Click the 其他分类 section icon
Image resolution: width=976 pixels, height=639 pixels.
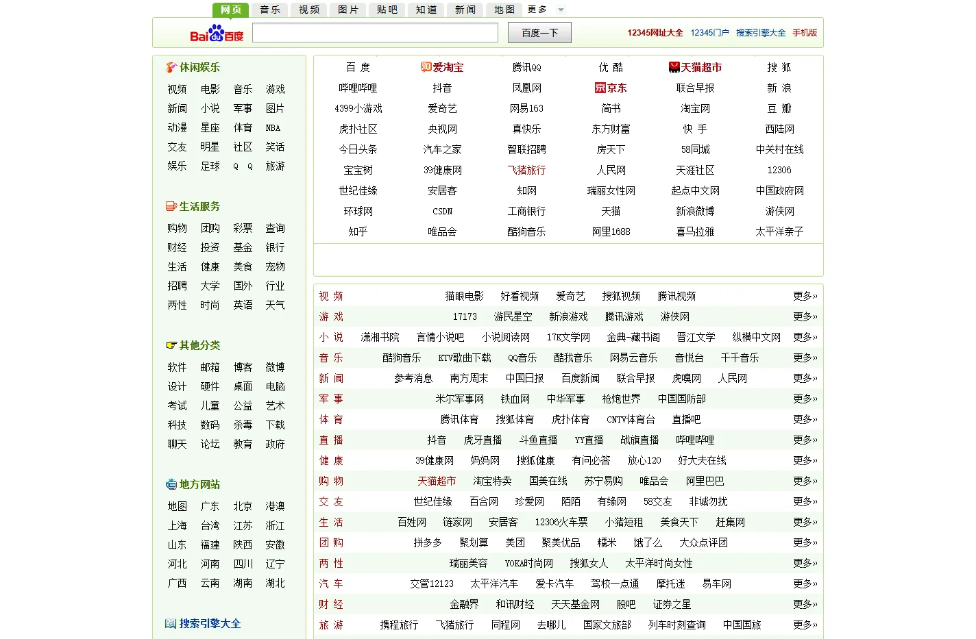[171, 345]
